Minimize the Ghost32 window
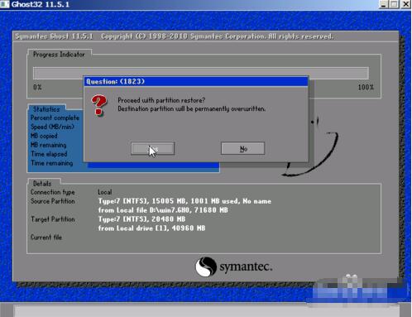 (x=384, y=4)
